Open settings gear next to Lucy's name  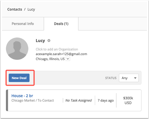49,40
